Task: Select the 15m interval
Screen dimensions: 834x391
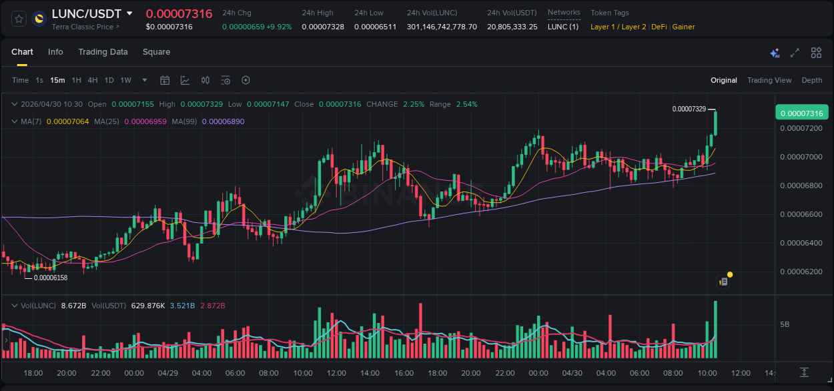Action: (57, 80)
